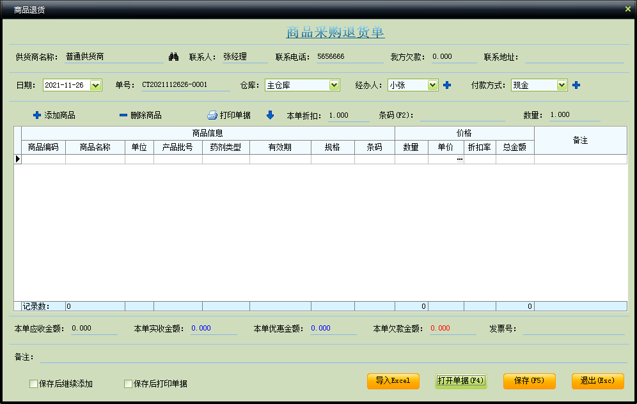Screen dimensions: 637x404
Task: Click the 退出(Esc) button
Action: [x=597, y=381]
